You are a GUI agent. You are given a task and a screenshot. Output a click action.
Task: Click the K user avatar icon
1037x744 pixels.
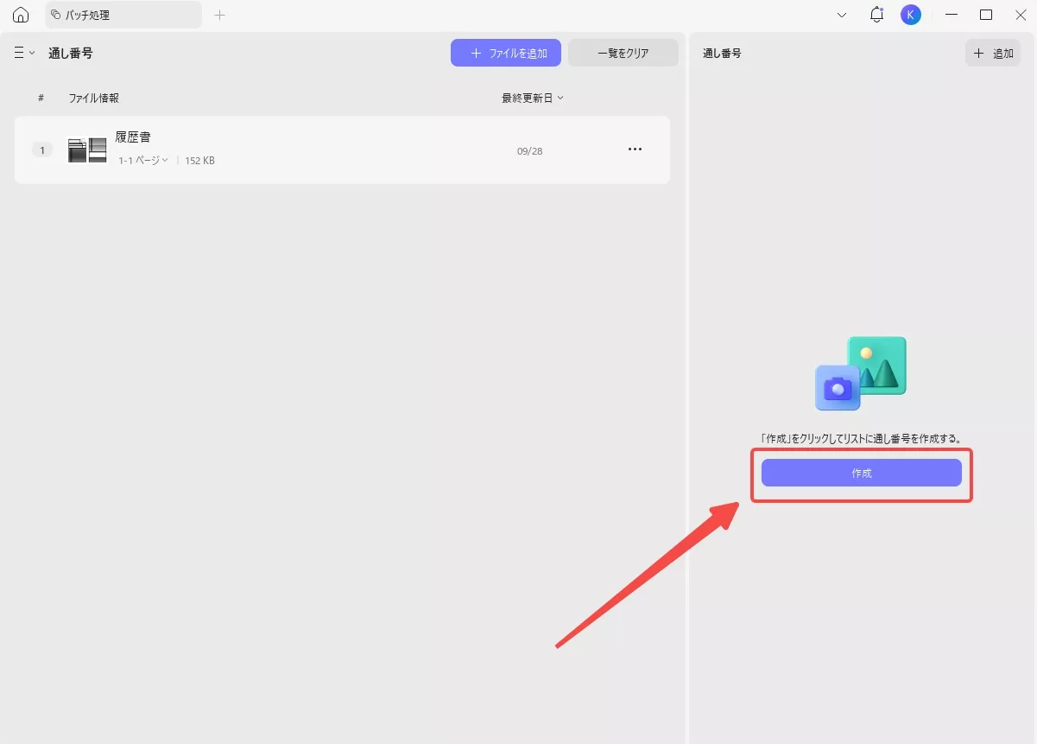tap(910, 14)
